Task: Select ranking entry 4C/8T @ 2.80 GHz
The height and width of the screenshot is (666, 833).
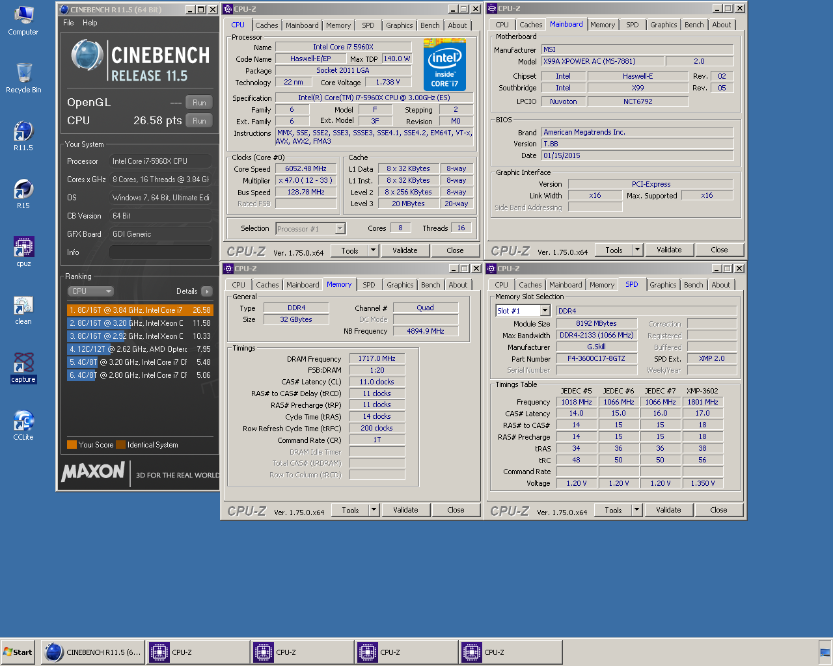Action: (x=140, y=375)
